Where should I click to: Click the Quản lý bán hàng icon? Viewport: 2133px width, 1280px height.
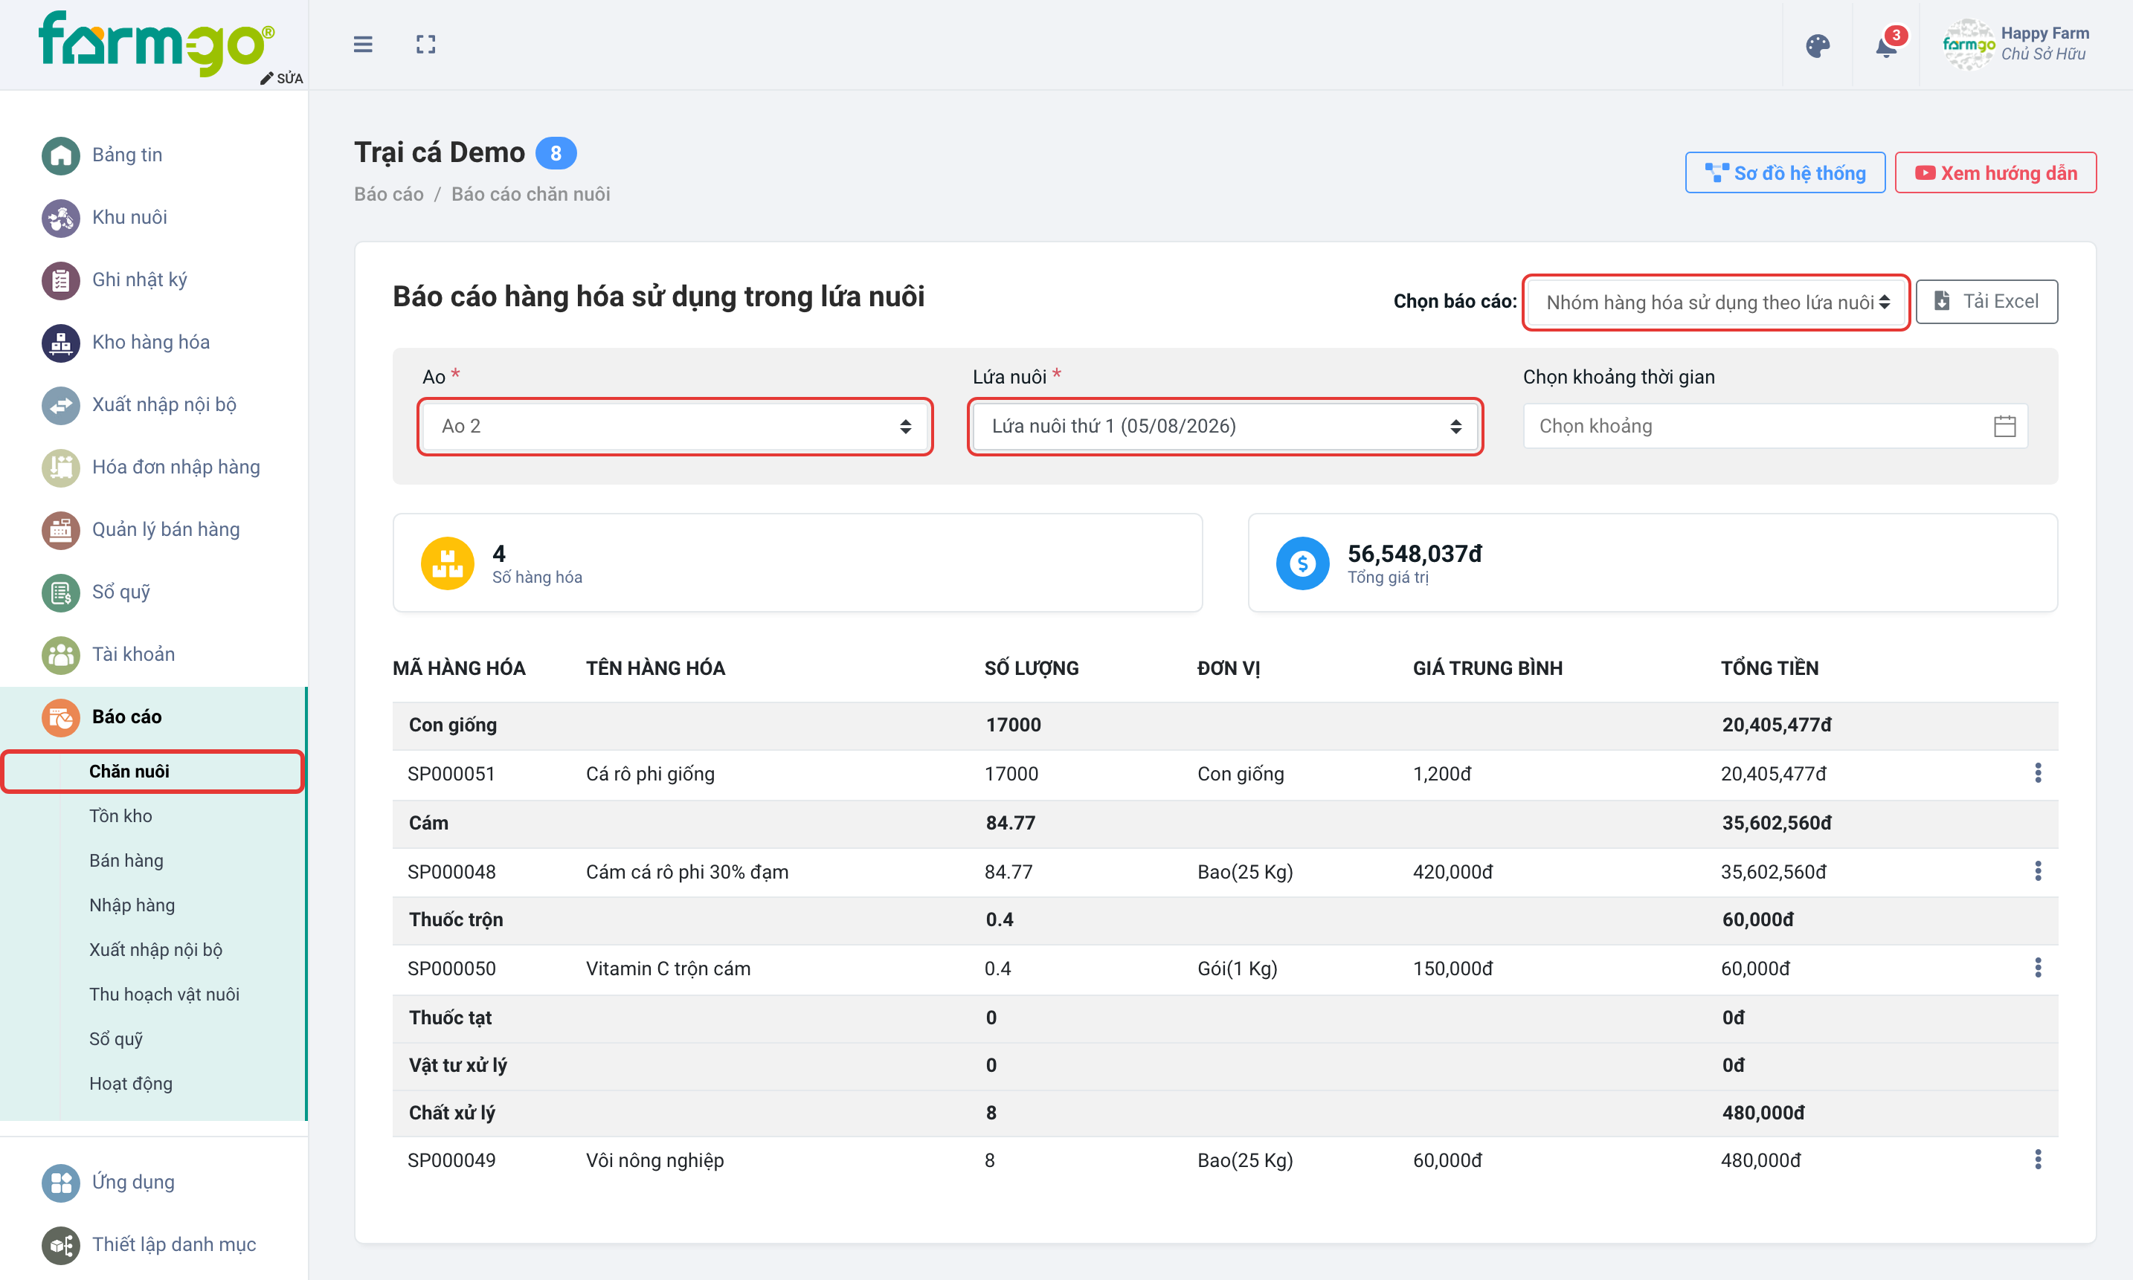[x=60, y=529]
